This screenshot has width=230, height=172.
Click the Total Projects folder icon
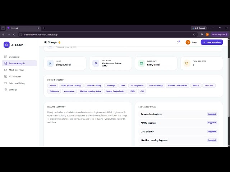(187, 63)
